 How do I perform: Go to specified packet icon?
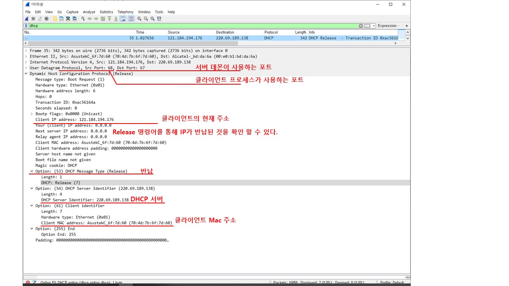pos(103,19)
